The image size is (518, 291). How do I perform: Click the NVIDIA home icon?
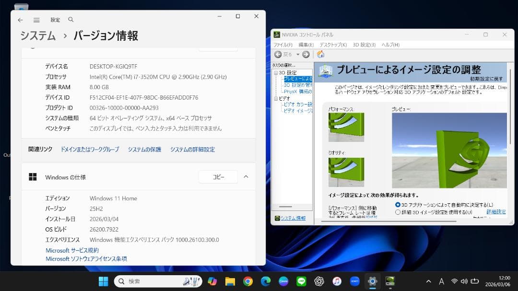320,54
